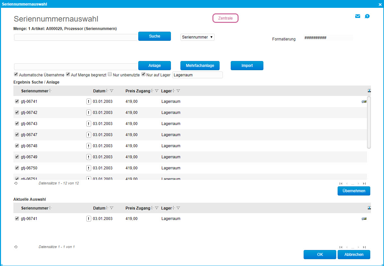Open the mail envelope icon
Image resolution: width=384 pixels, height=266 pixels.
[x=358, y=16]
